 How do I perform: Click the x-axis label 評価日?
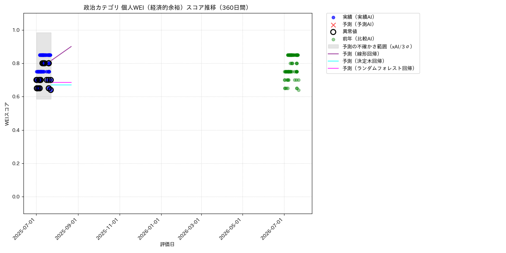pos(167,244)
